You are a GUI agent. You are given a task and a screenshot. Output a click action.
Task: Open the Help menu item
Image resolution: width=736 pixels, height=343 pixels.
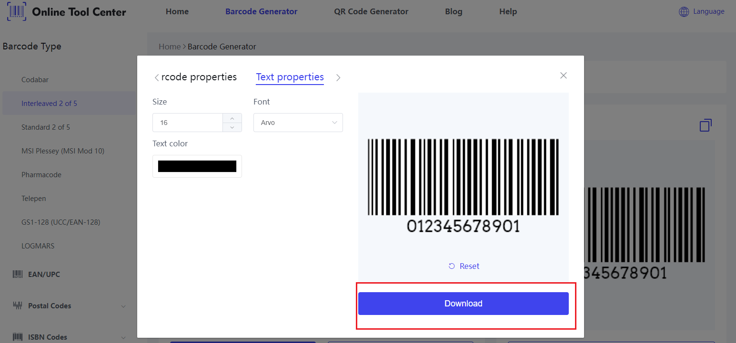(508, 11)
